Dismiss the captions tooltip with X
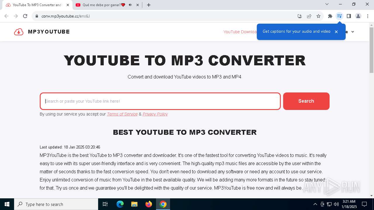Image resolution: width=374 pixels, height=210 pixels. 336,32
